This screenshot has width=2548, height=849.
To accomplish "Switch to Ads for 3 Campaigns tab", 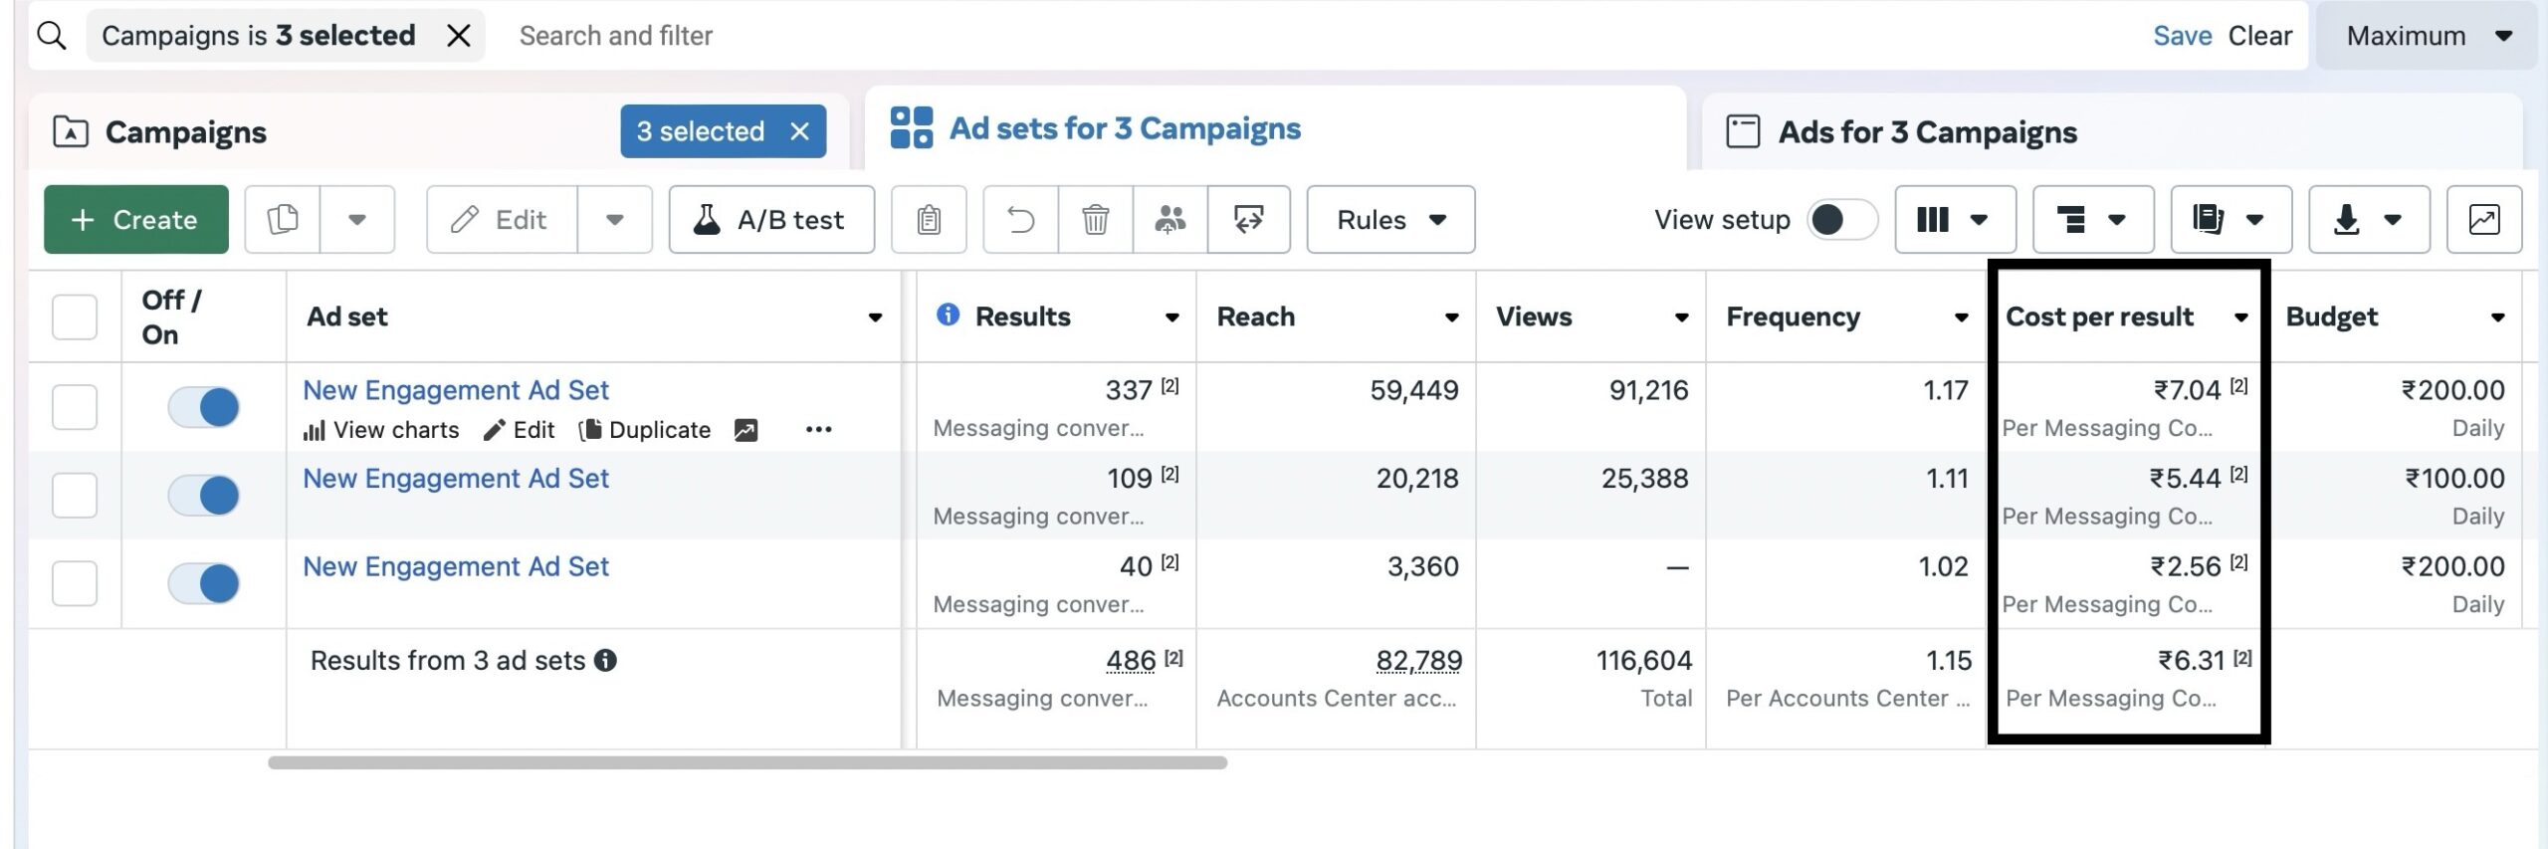I will (x=1926, y=132).
